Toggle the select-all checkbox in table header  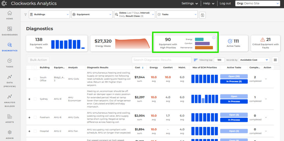click(35, 67)
